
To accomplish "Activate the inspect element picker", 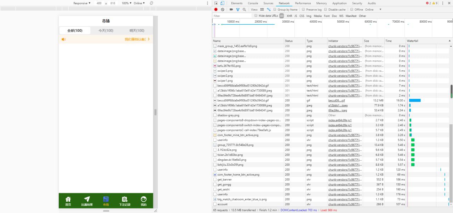I will point(216,3).
